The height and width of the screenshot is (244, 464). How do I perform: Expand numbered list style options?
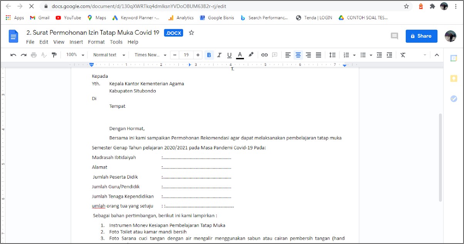coord(354,55)
